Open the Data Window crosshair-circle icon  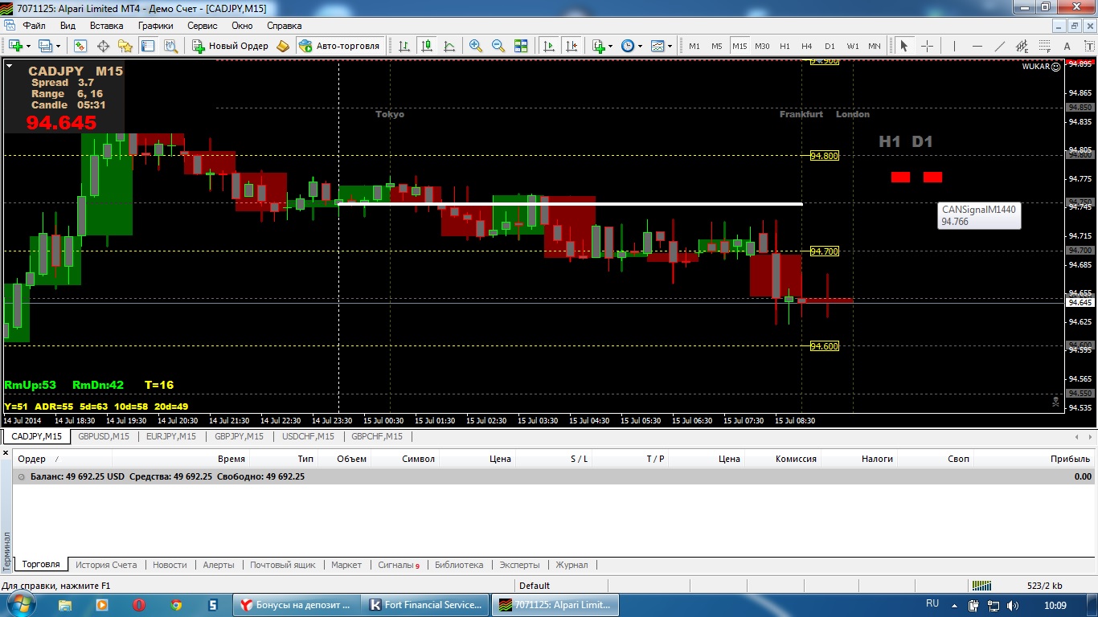coord(102,46)
